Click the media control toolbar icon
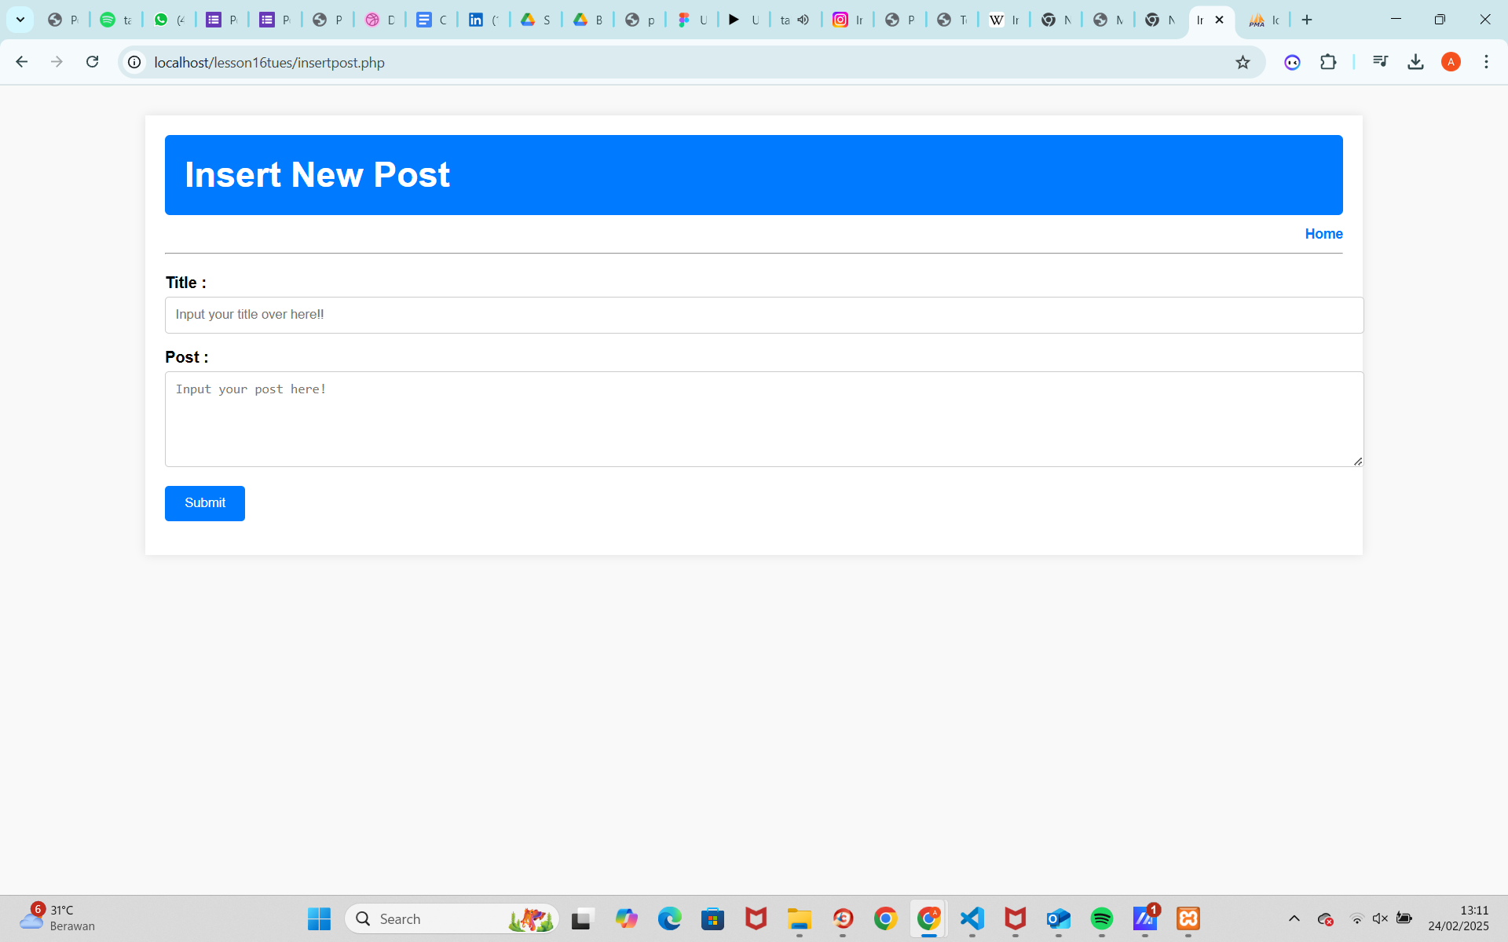Viewport: 1508px width, 942px height. tap(1380, 62)
